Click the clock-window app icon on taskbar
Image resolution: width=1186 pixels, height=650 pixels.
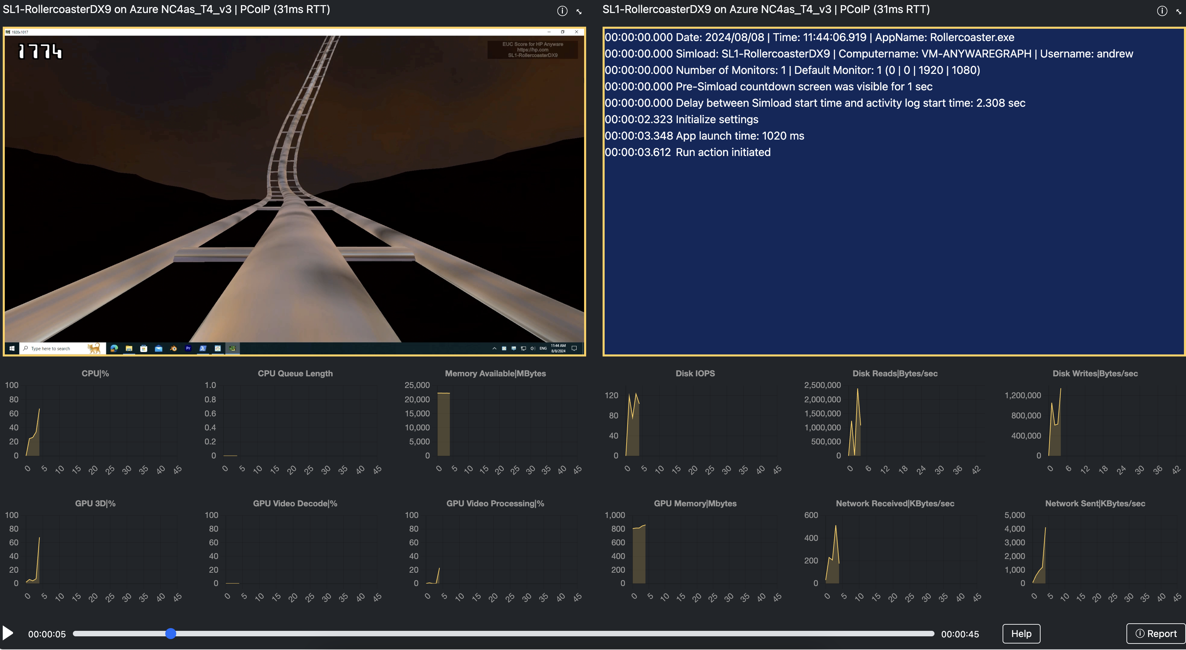pyautogui.click(x=218, y=349)
